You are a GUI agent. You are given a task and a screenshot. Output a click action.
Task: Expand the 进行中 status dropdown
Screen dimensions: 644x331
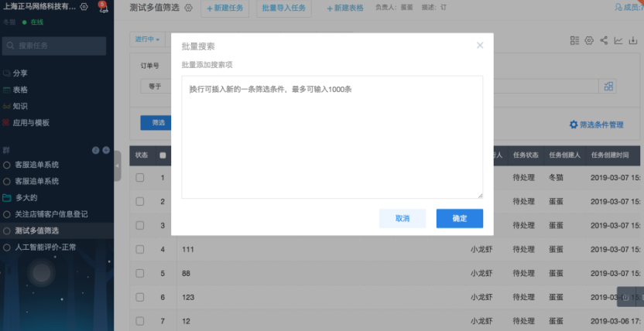(146, 39)
